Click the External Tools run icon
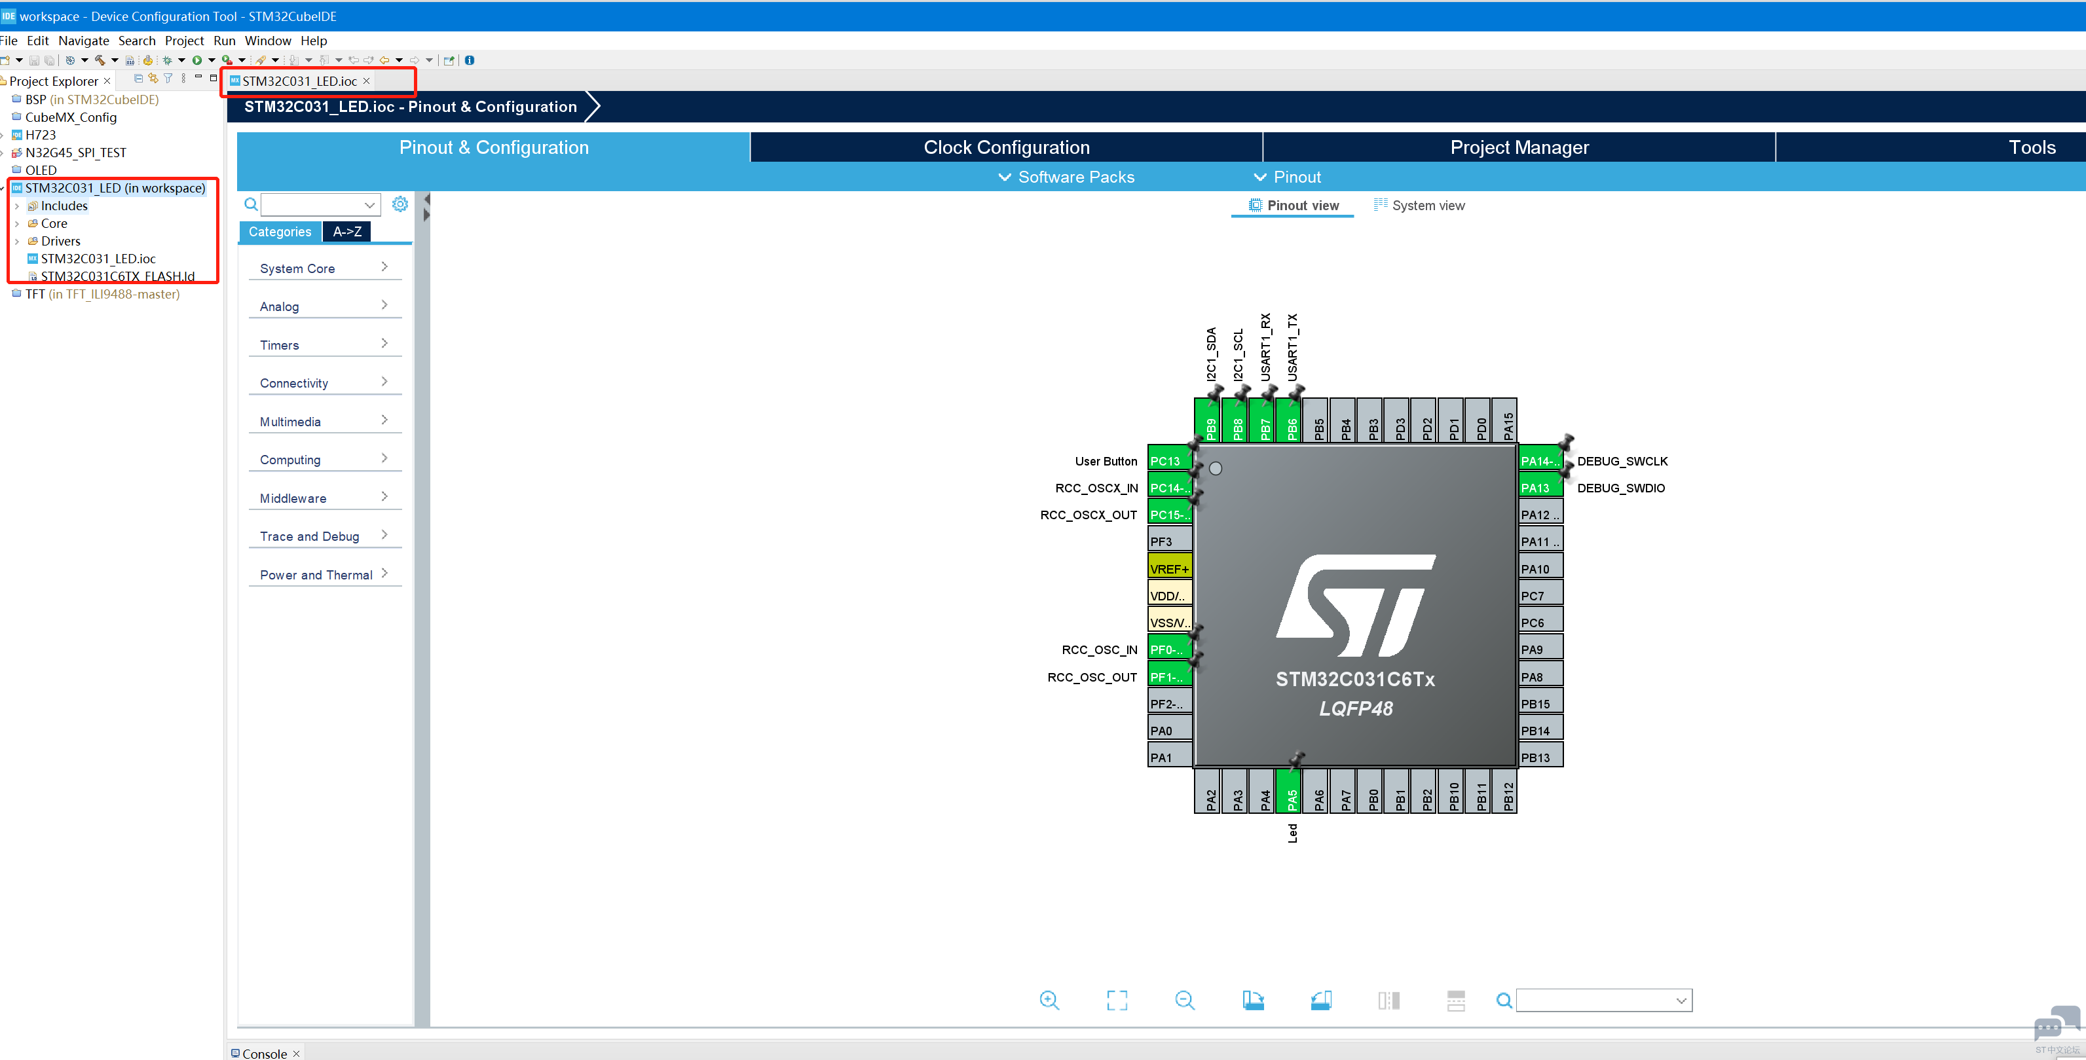 pyautogui.click(x=227, y=60)
